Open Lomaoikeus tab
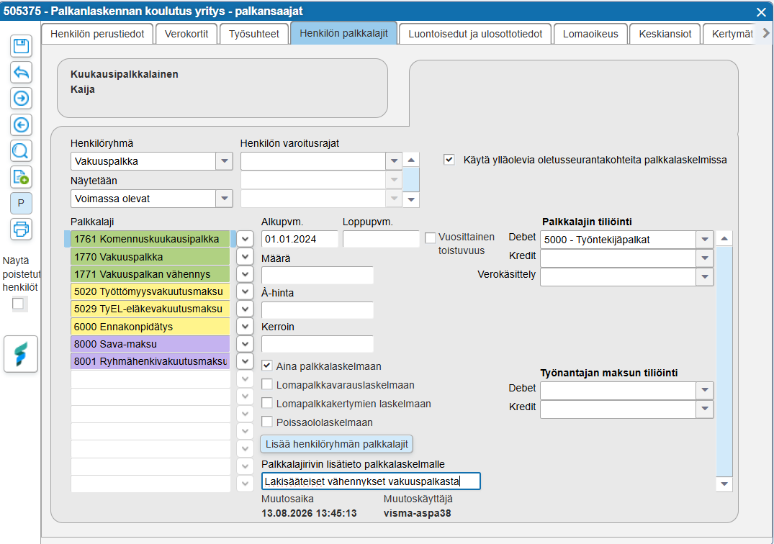The height and width of the screenshot is (544, 774). click(x=590, y=34)
